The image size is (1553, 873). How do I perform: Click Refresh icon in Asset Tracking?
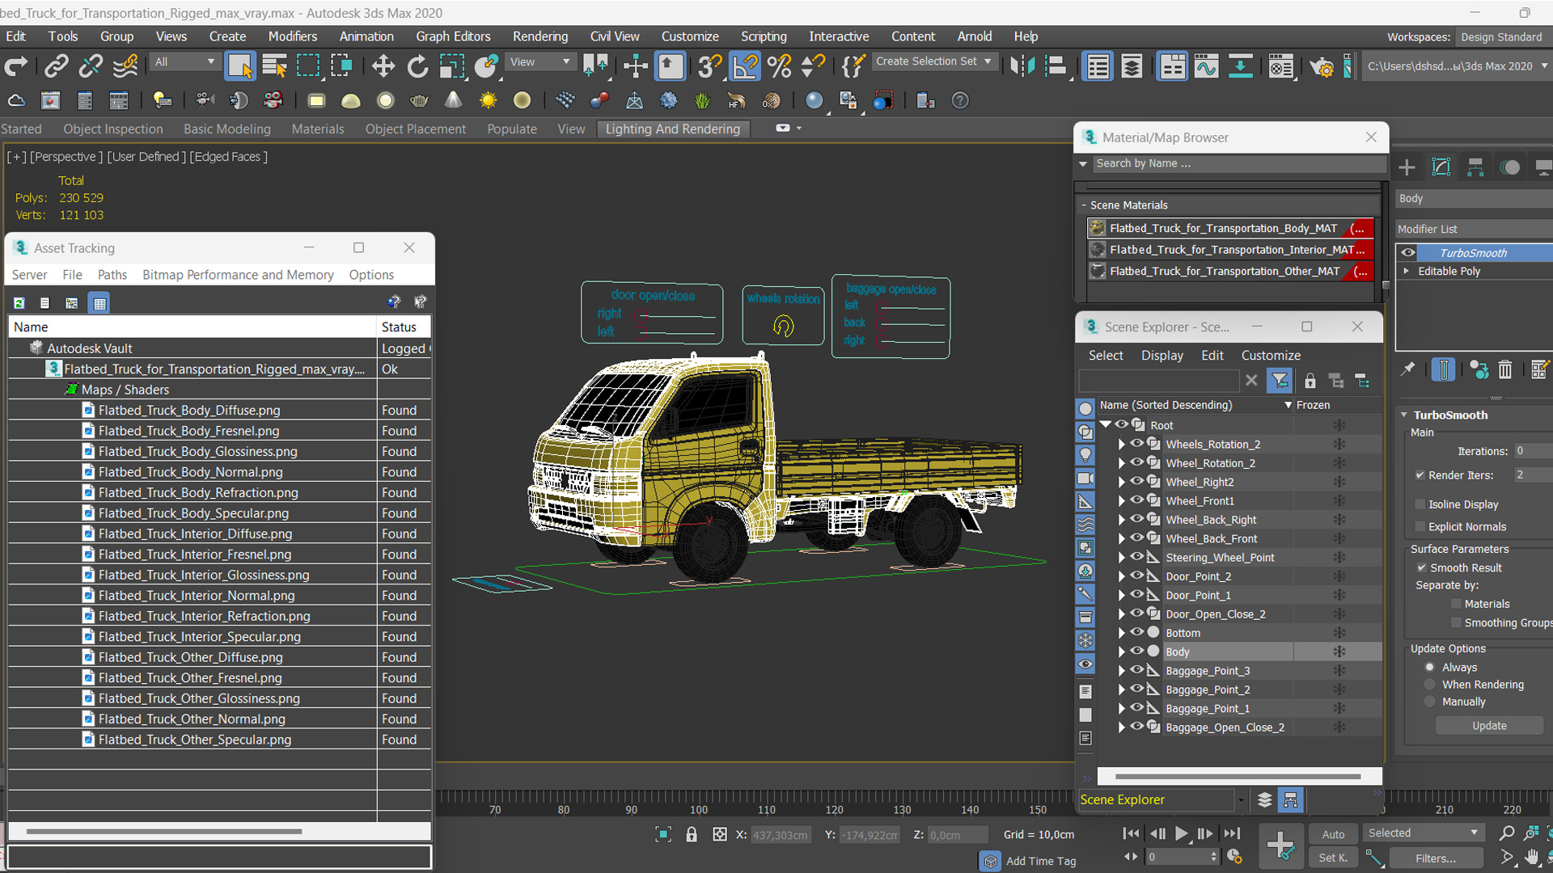(x=19, y=303)
